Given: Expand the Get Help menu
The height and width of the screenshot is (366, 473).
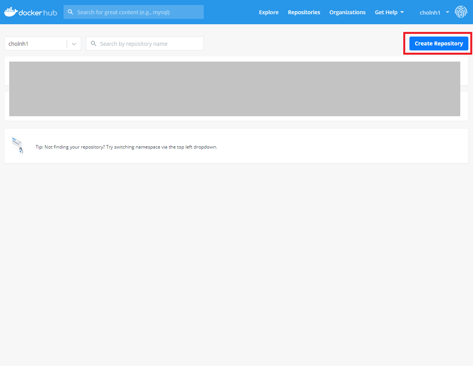Looking at the screenshot, I should [389, 12].
